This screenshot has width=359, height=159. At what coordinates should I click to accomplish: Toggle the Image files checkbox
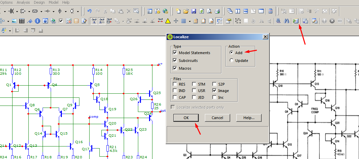click(215, 91)
